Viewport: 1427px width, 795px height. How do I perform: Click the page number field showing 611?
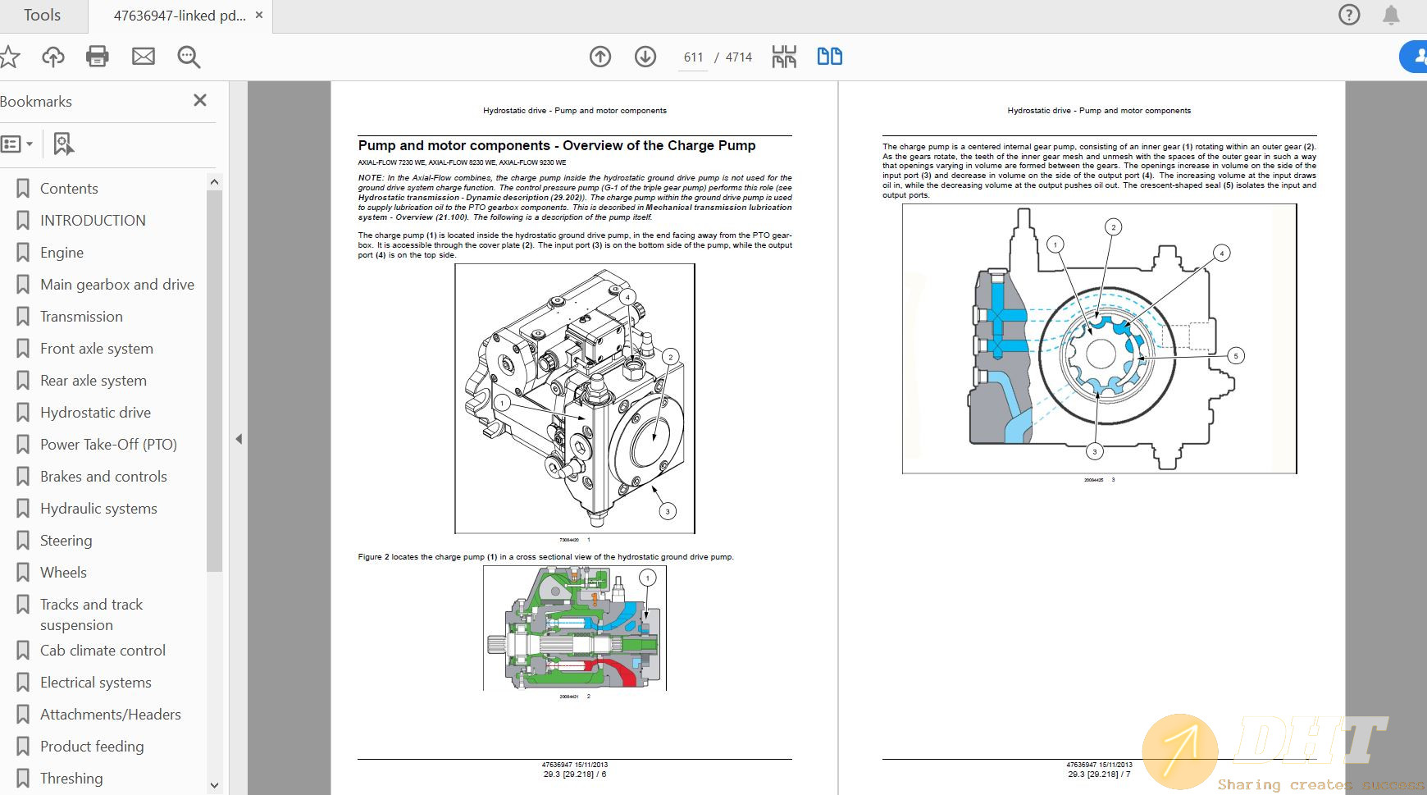(693, 57)
